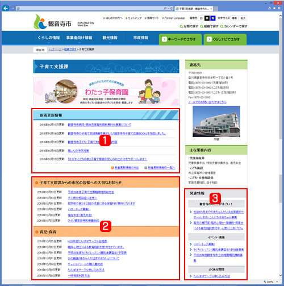This screenshot has height=286, width=284.
Task: Open the くらしナビでさがす tab
Action: 225,39
